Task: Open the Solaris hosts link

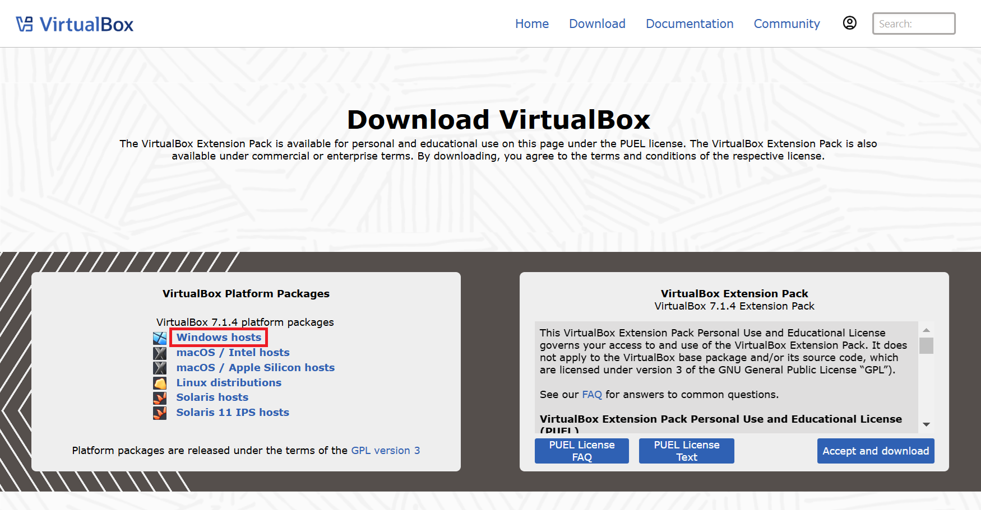Action: click(212, 397)
